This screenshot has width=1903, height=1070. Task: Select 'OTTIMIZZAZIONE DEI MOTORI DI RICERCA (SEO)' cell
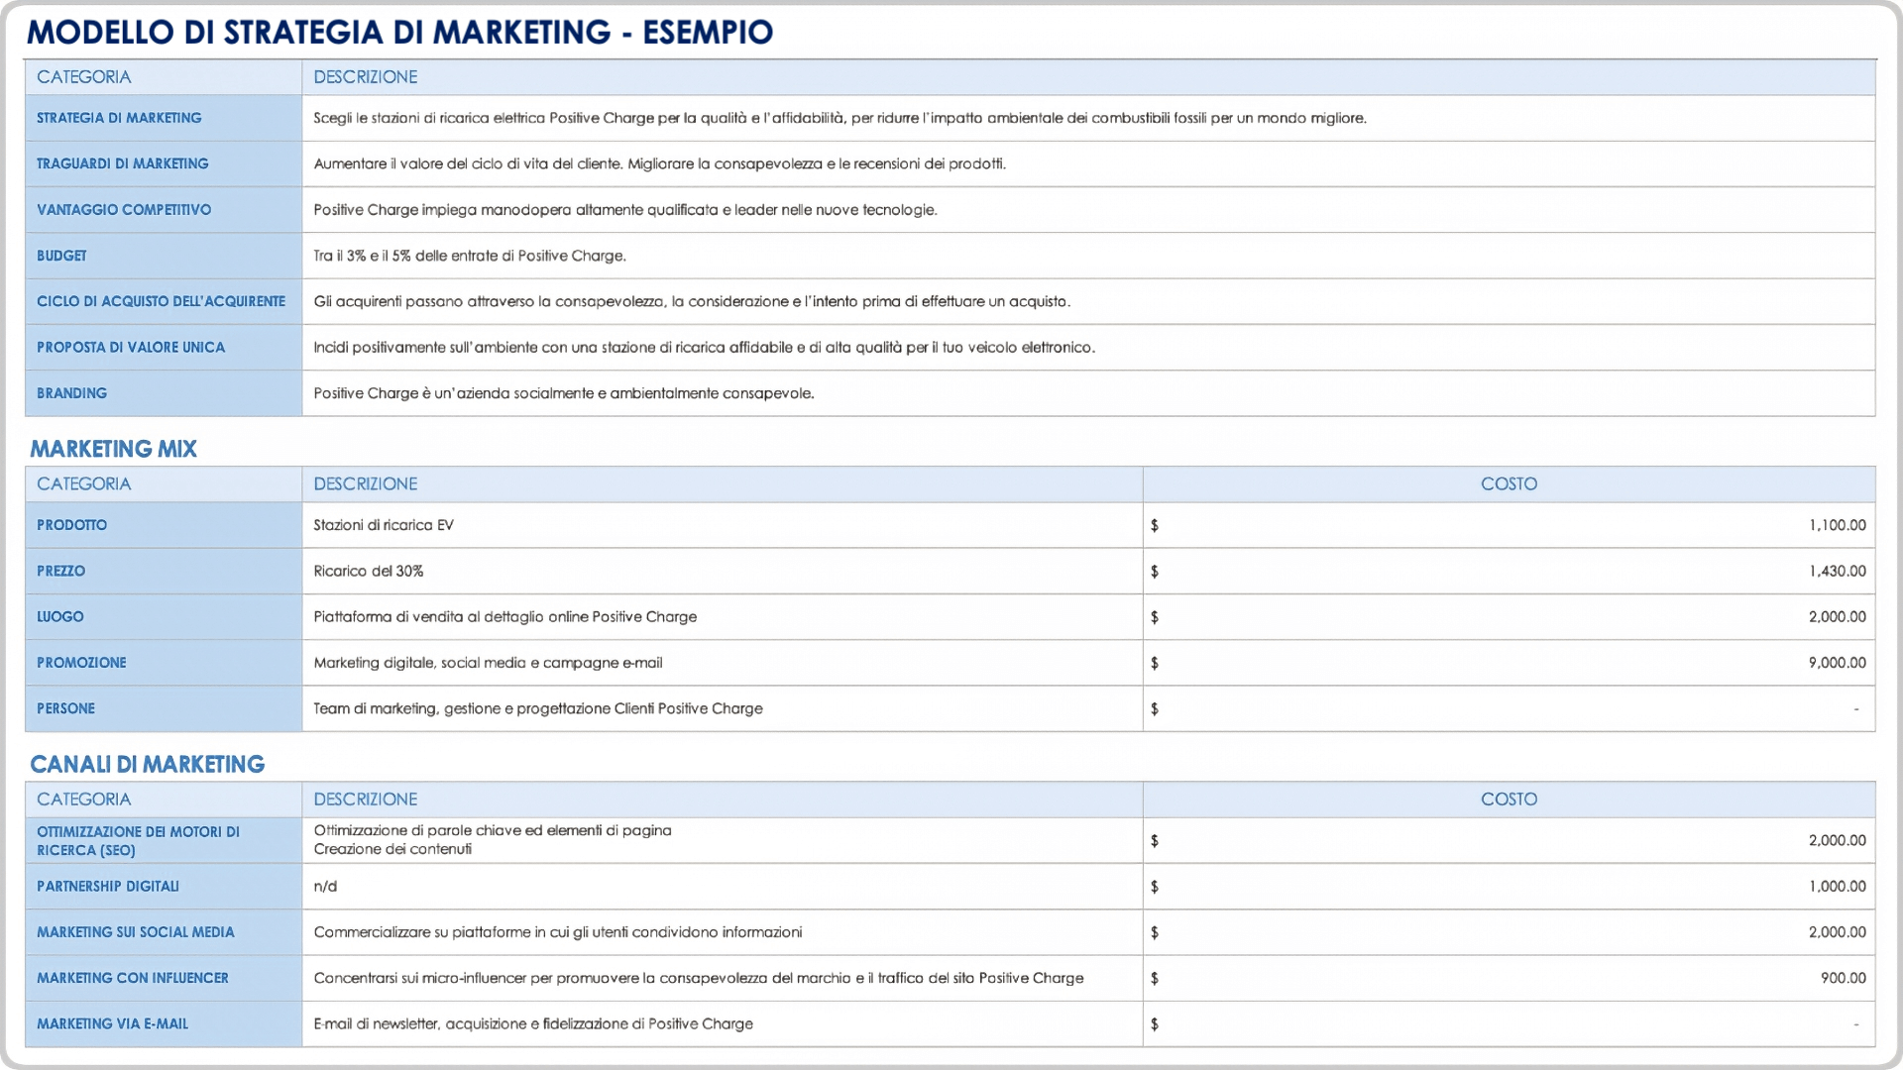[x=164, y=840]
